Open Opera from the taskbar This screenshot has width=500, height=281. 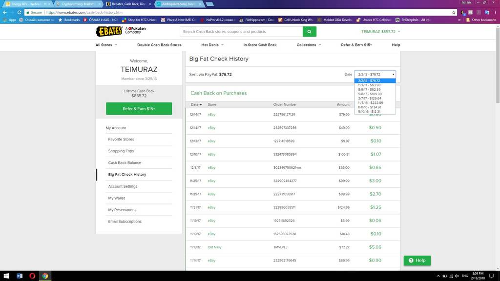click(x=32, y=276)
